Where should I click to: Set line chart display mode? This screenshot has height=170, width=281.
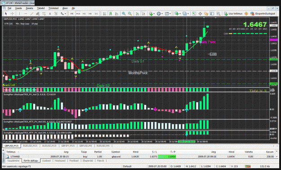(x=116, y=13)
